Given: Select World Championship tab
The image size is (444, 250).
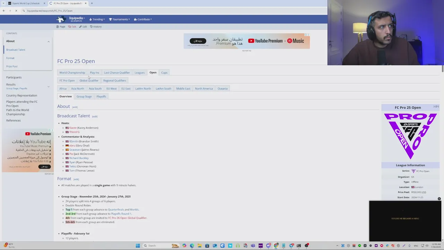Looking at the screenshot, I should point(72,73).
